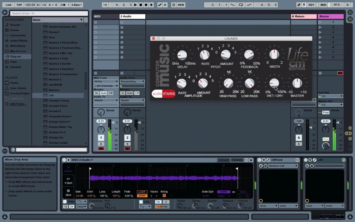
Task: Turn off the CMVerb device activator
Action: coord(259,160)
